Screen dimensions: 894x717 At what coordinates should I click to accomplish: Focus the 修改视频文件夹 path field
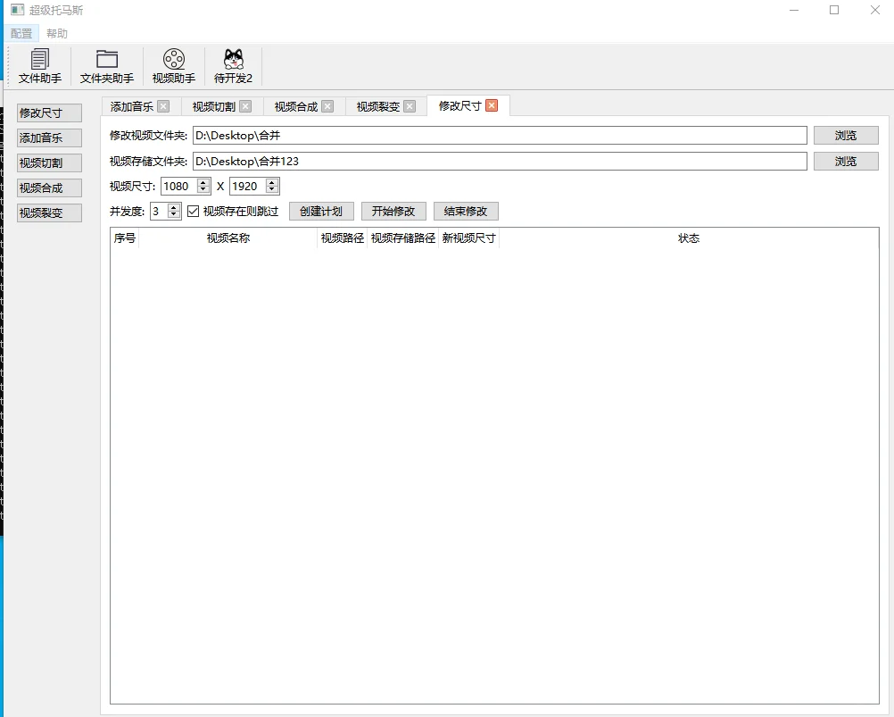(x=500, y=136)
